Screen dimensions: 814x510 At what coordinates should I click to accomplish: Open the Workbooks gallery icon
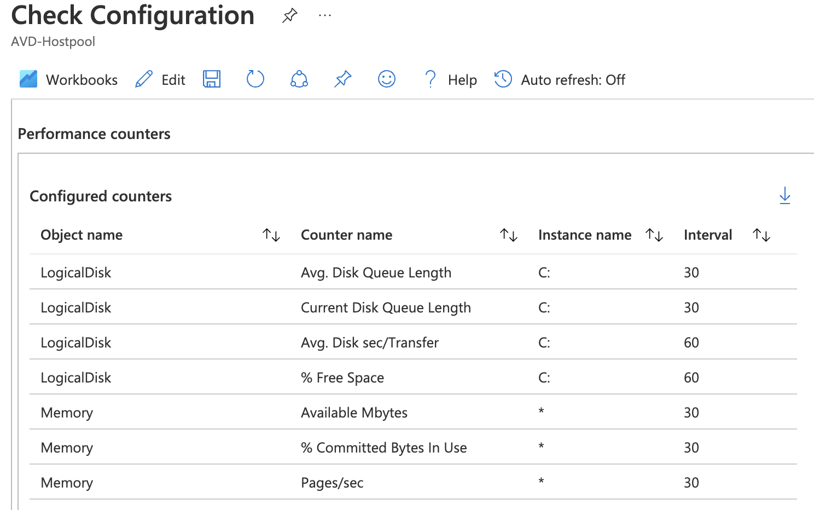(x=27, y=79)
